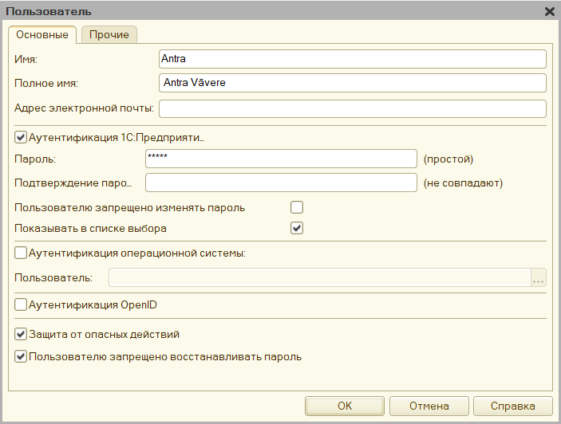Enable Пользователю запрещено изменять пароль

297,207
